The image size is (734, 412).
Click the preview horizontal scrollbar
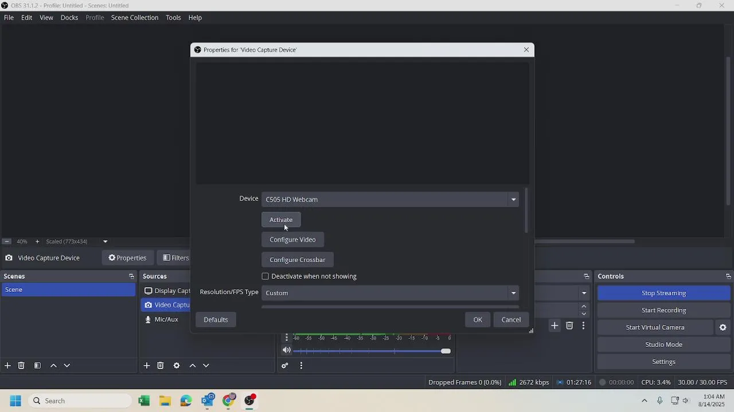click(x=584, y=241)
